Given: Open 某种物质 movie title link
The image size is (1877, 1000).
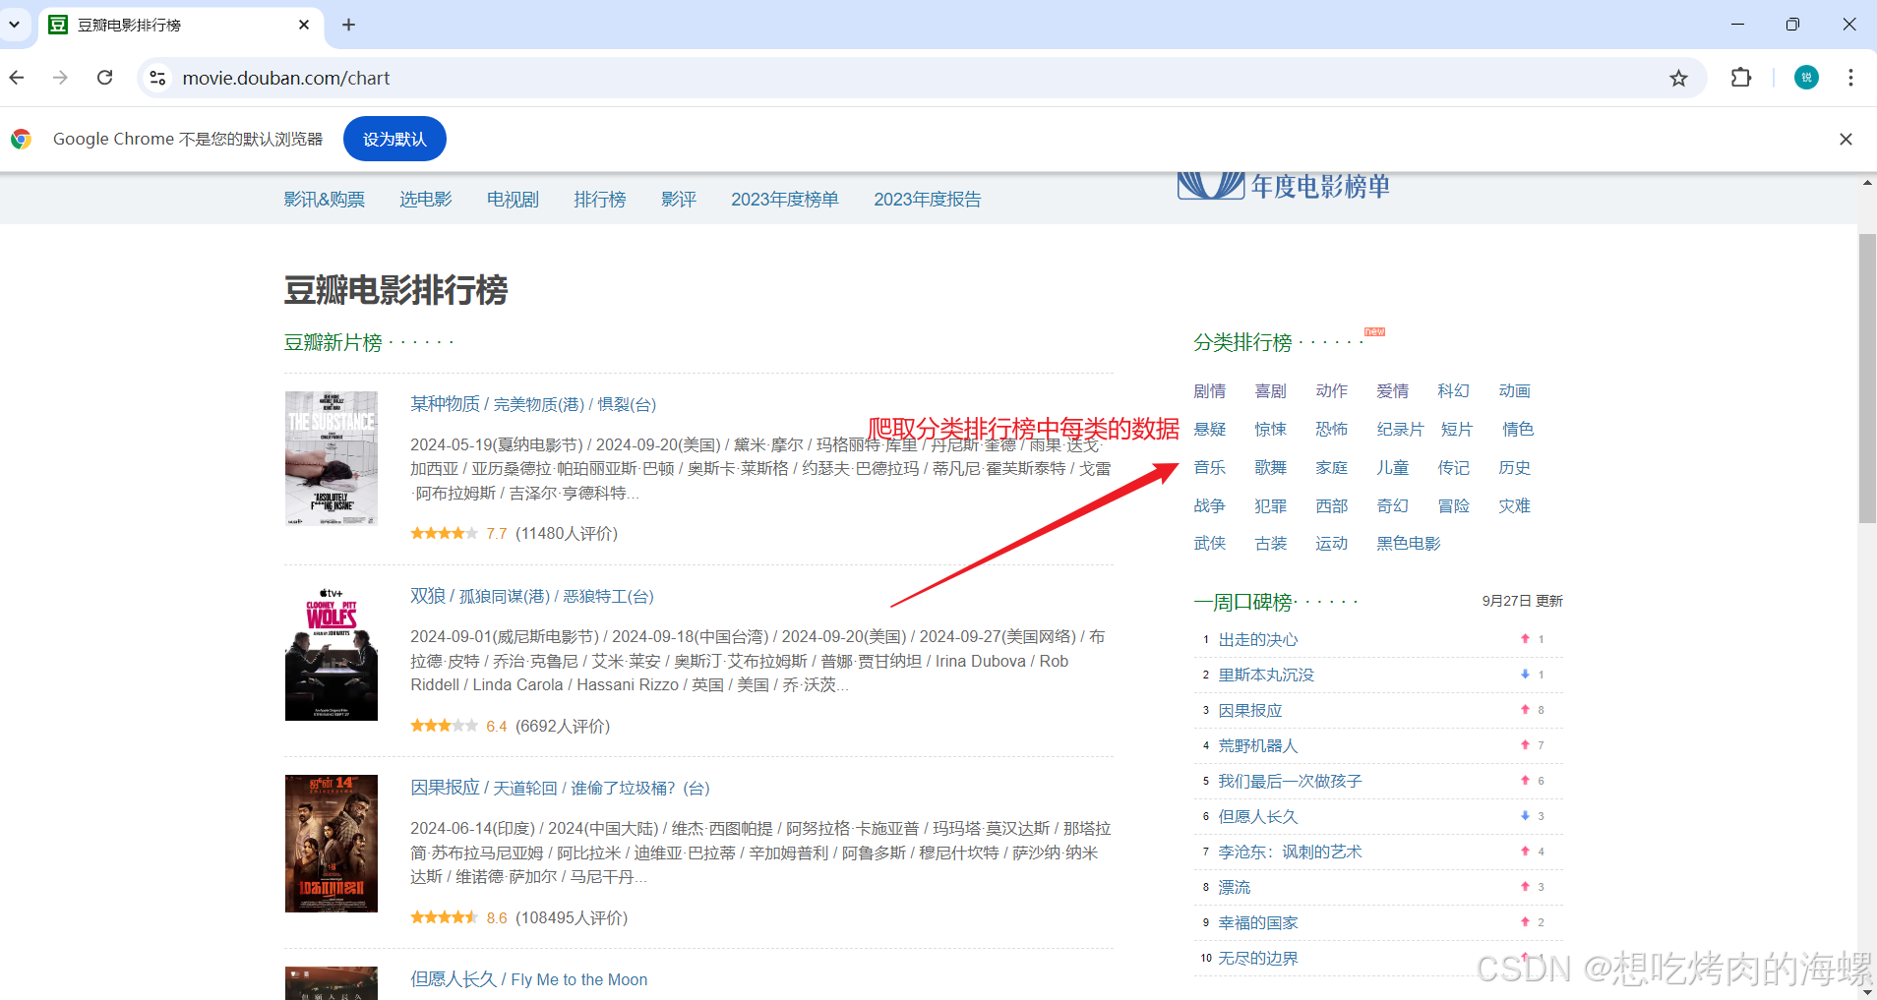Looking at the screenshot, I should pos(533,404).
